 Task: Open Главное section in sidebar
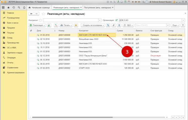click(10, 13)
